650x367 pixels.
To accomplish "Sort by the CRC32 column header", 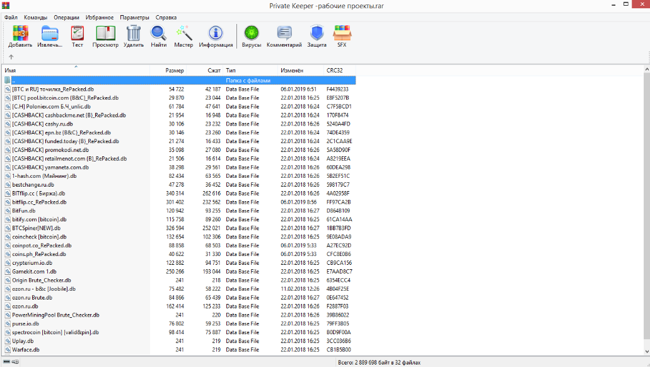I will point(335,71).
